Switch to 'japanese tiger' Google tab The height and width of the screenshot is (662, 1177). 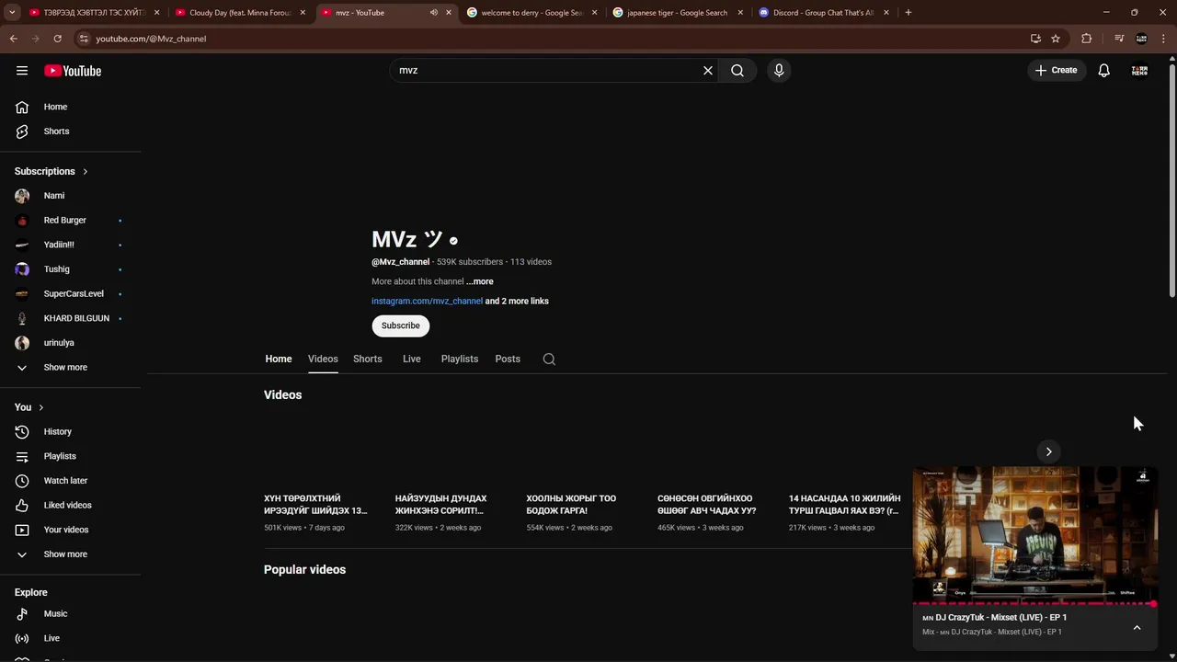(x=678, y=13)
